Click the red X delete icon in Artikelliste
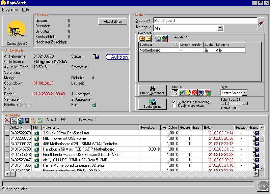Viewport: 270px width, 194px height. 7,120
